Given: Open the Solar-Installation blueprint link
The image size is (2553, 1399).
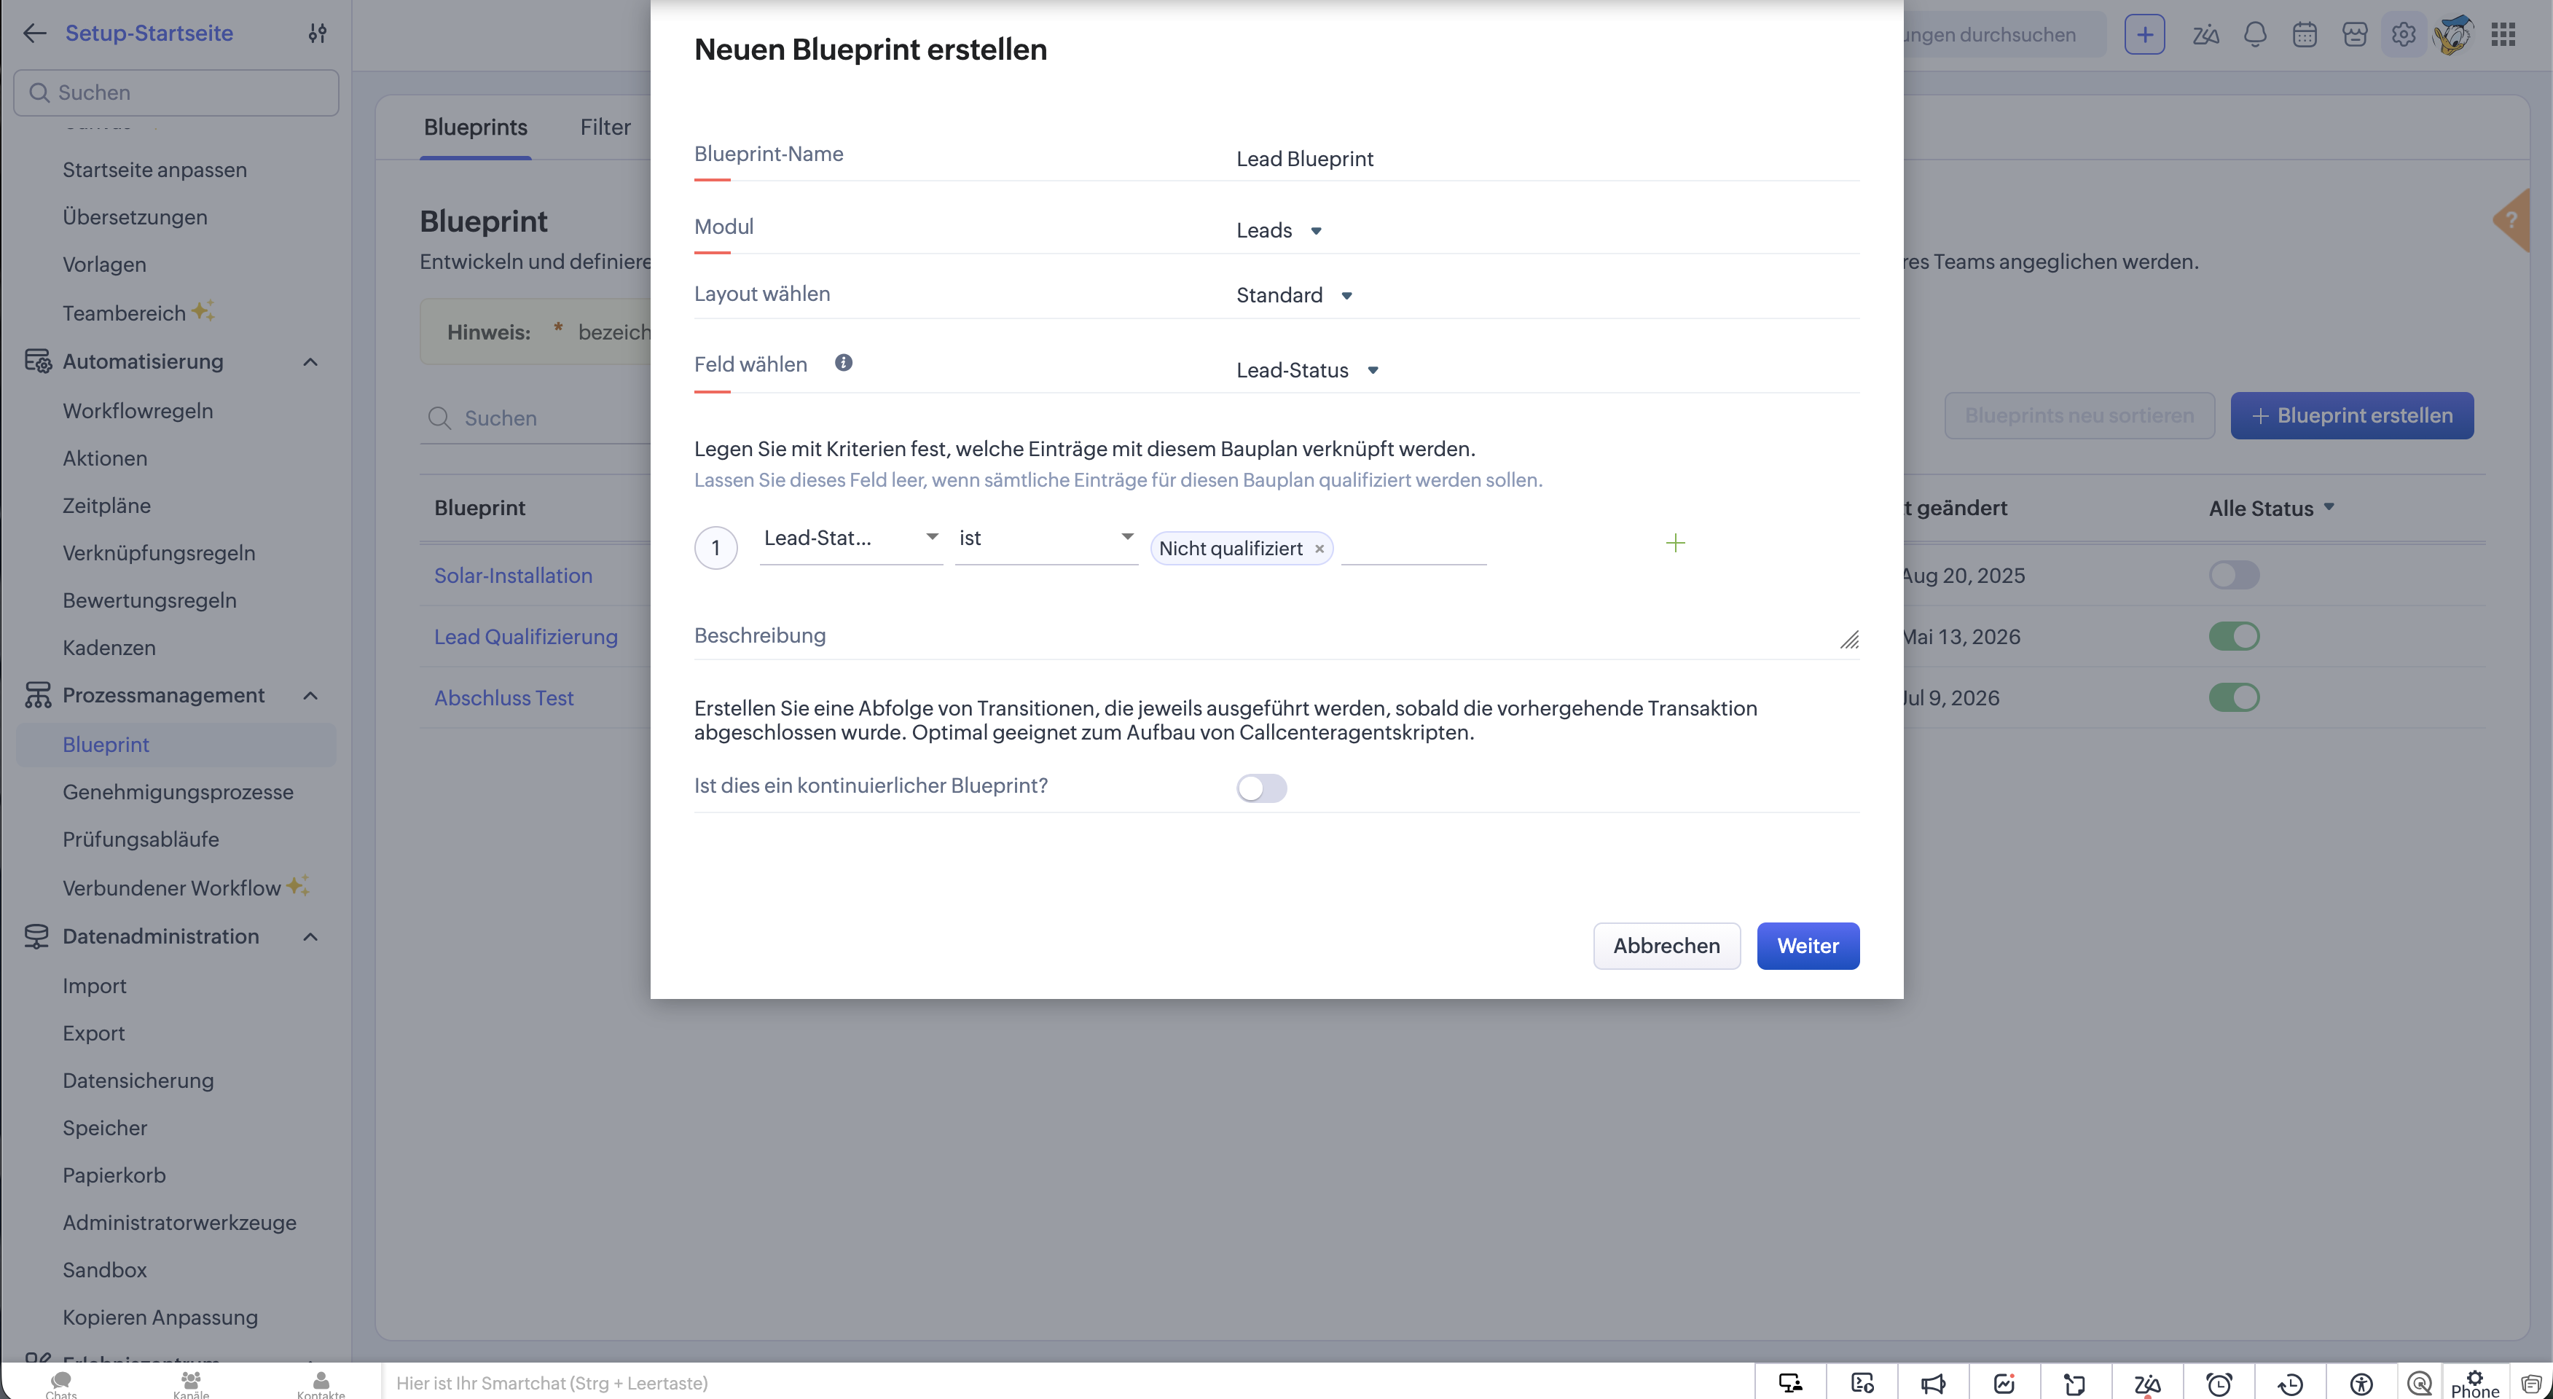Looking at the screenshot, I should pyautogui.click(x=512, y=576).
